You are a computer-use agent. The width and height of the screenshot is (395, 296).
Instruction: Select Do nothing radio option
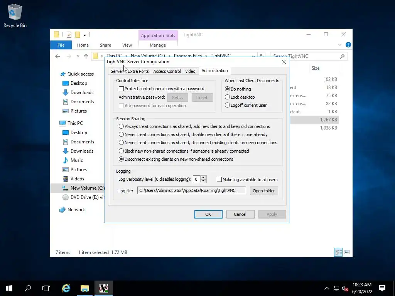tap(227, 89)
